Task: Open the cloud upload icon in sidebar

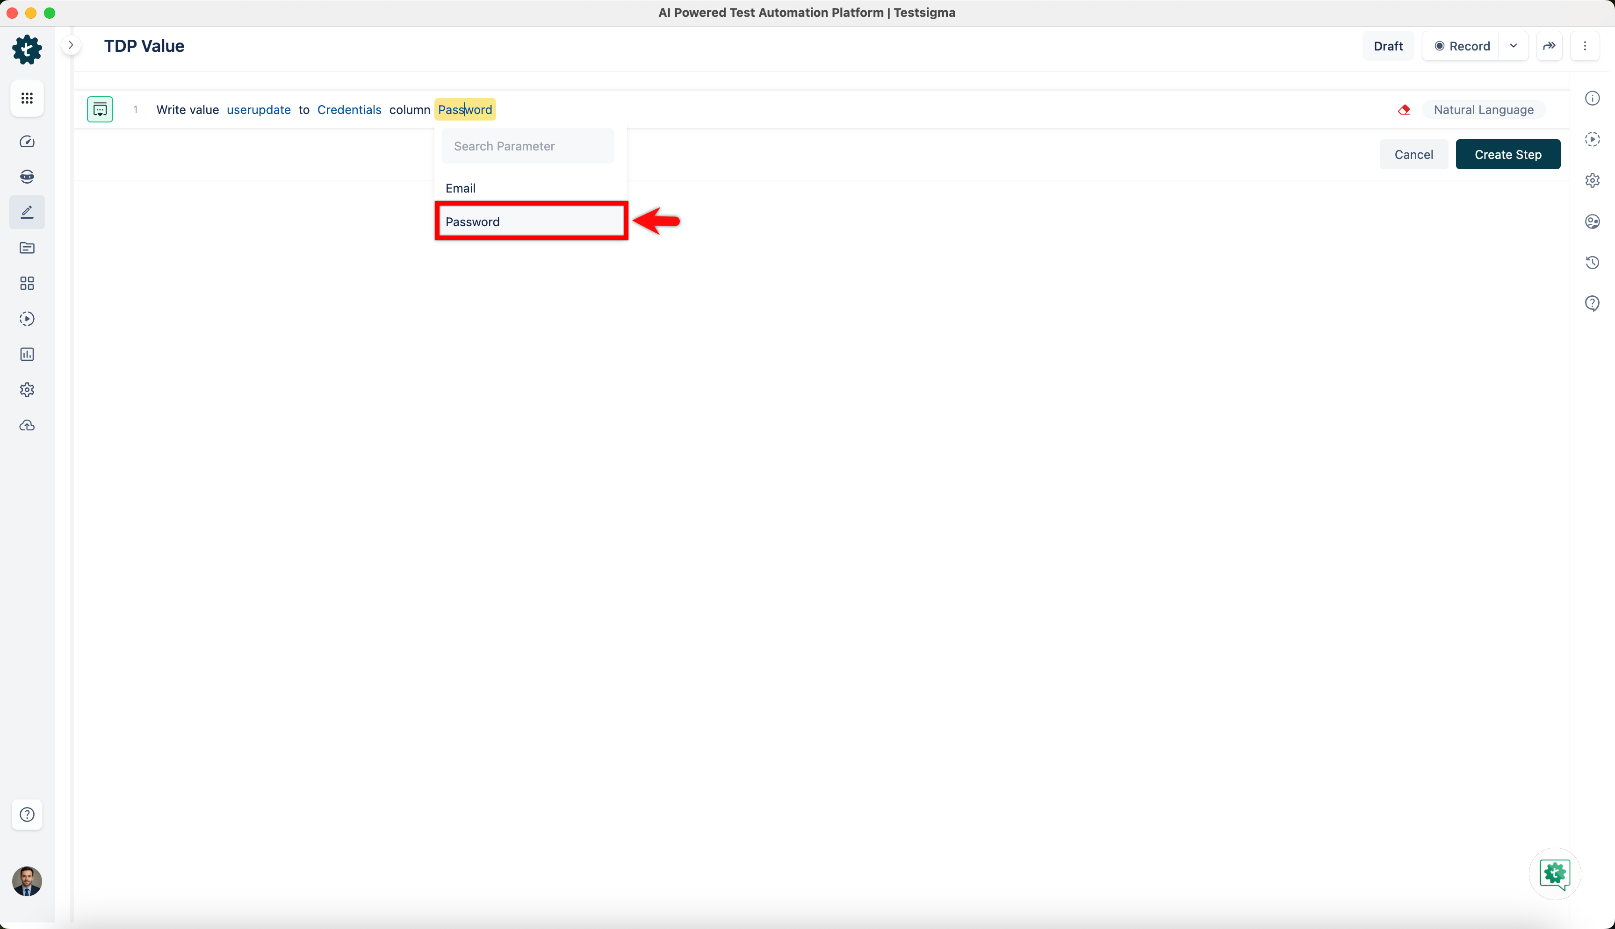Action: (27, 426)
